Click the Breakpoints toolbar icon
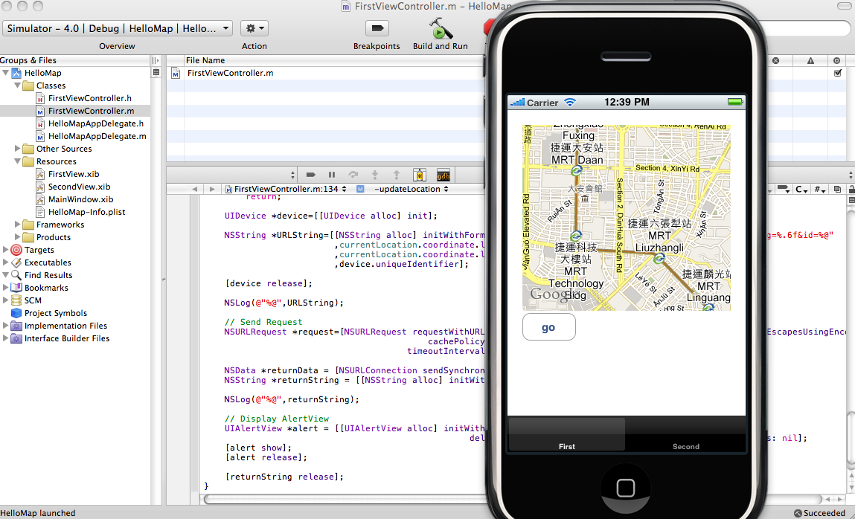The image size is (855, 519). pyautogui.click(x=377, y=28)
